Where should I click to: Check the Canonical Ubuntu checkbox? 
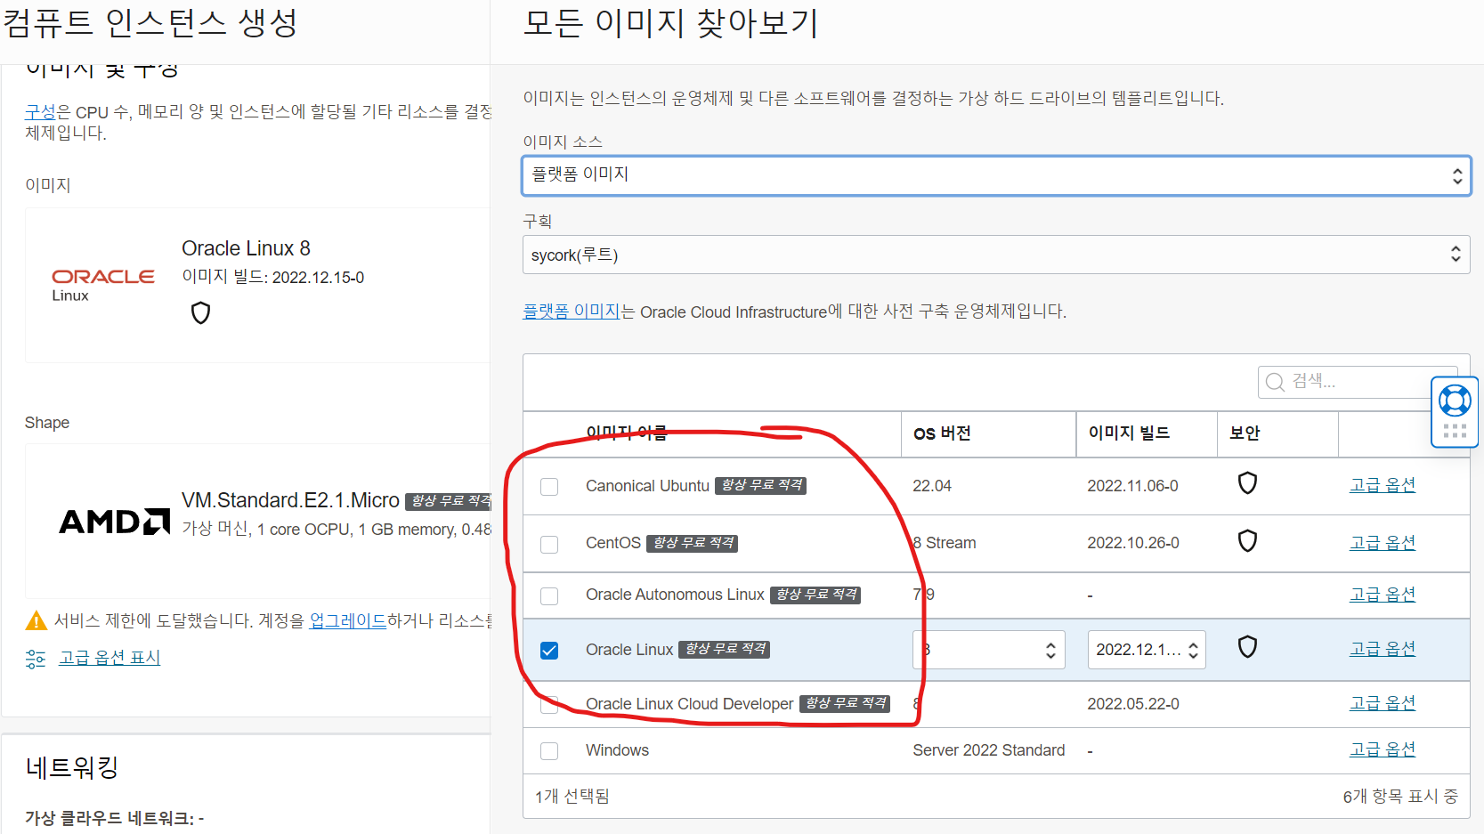click(x=549, y=487)
